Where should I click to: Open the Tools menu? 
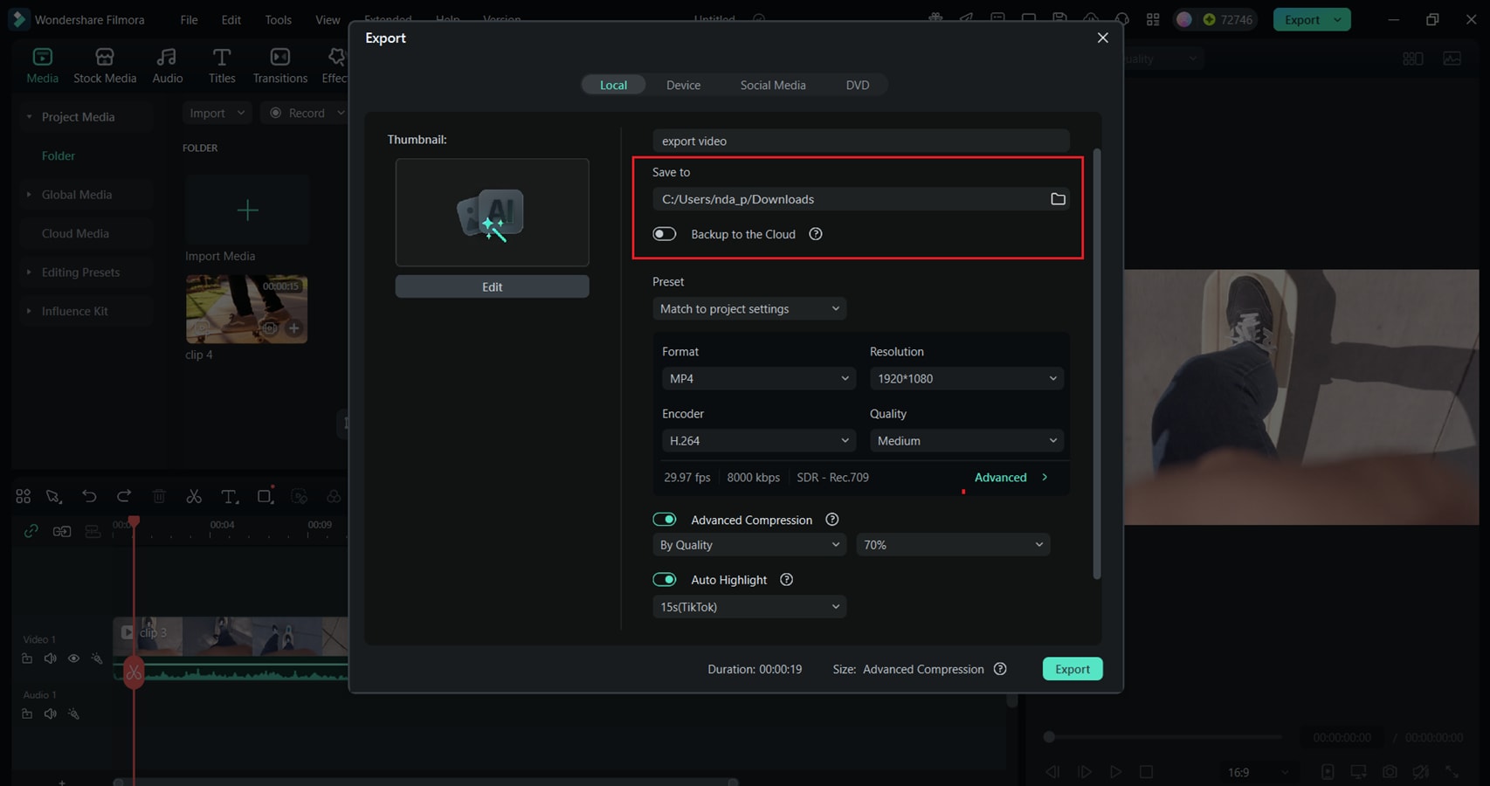point(279,19)
